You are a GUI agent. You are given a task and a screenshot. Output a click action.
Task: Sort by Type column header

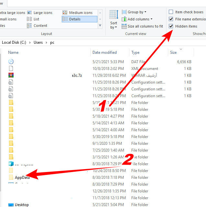tap(136, 52)
